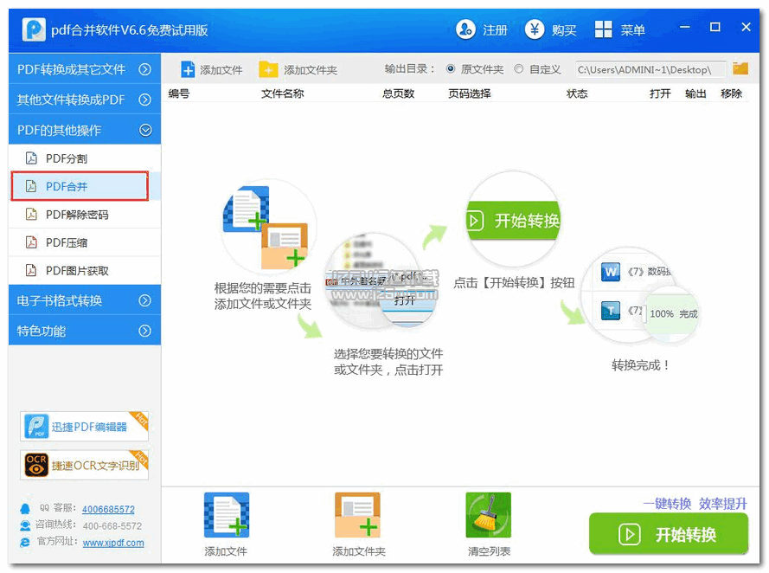
Task: Select the 自定义 output radio button
Action: point(518,69)
